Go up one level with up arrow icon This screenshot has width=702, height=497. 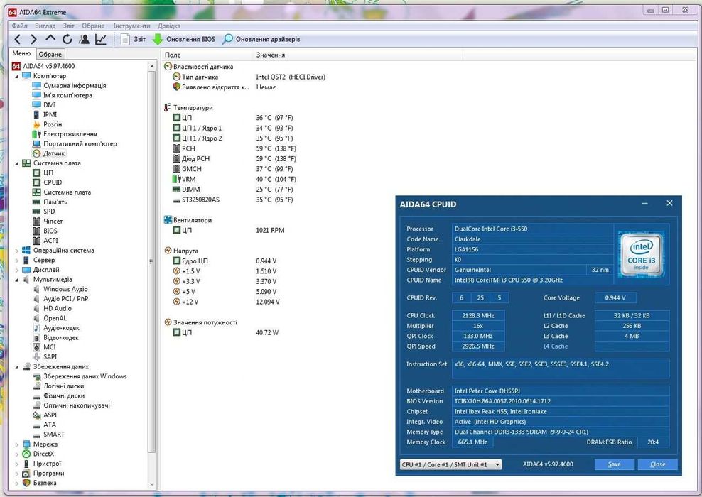tap(50, 39)
